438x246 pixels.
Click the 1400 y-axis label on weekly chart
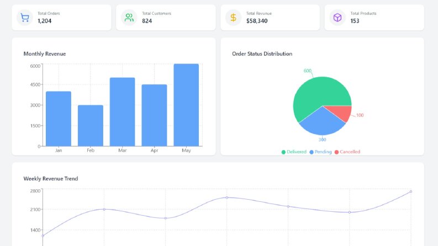point(35,230)
